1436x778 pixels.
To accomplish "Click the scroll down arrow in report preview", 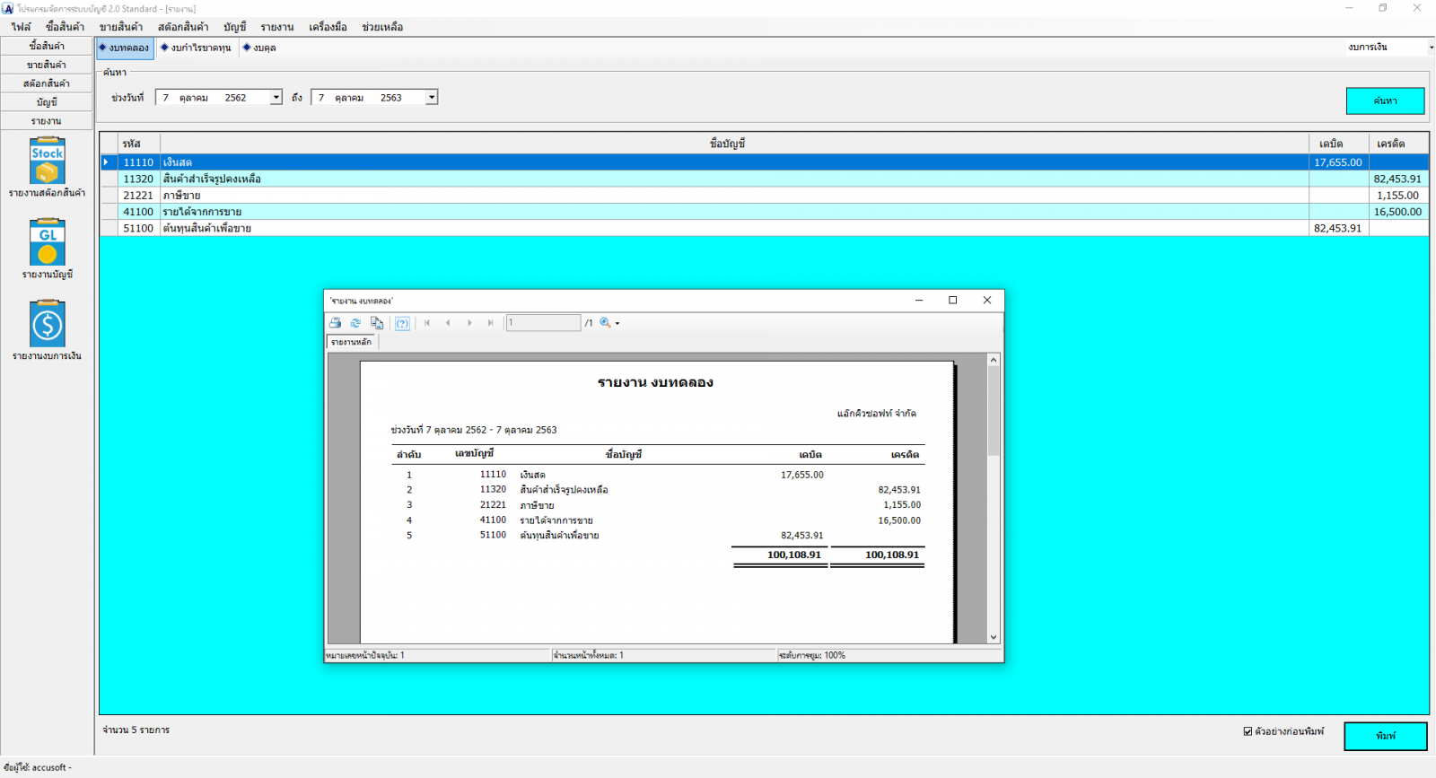I will tap(994, 637).
